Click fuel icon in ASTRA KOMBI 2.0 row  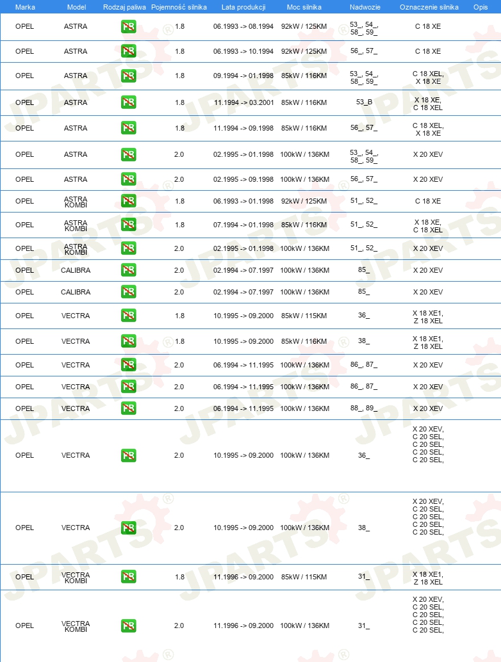tap(128, 248)
